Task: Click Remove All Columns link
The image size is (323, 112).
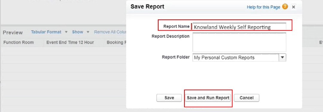Action: click(x=110, y=32)
